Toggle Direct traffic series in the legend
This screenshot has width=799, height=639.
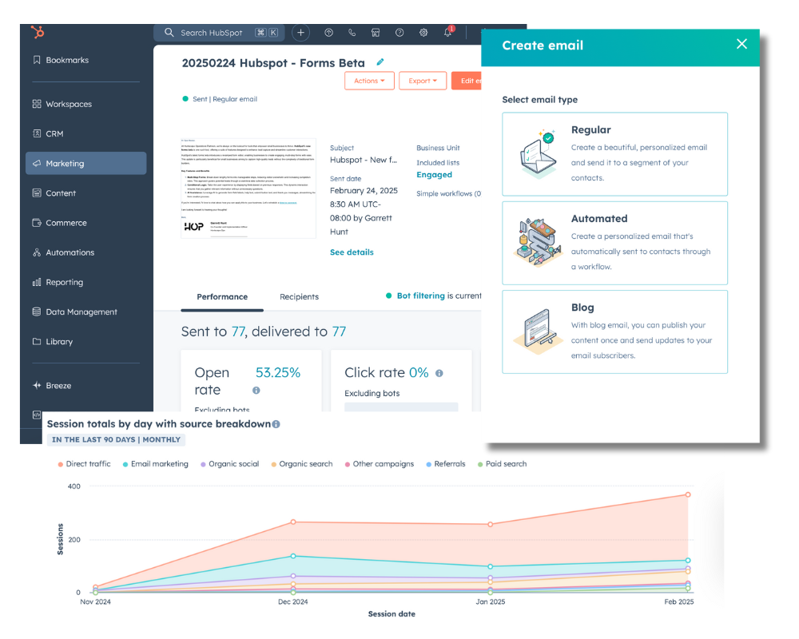(x=84, y=464)
